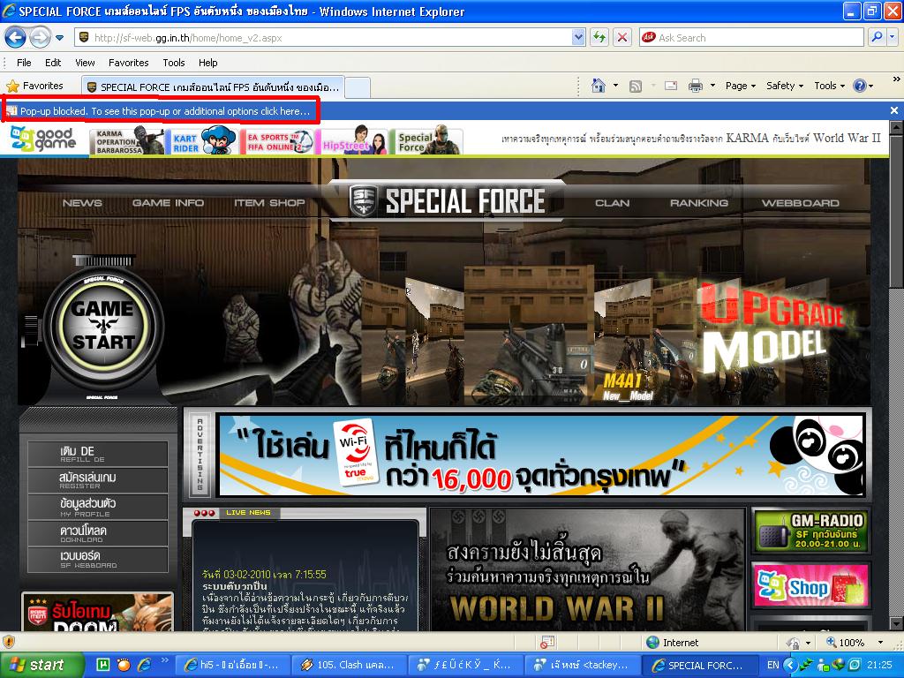904x678 pixels.
Task: Expand the address bar history dropdown
Action: click(579, 37)
